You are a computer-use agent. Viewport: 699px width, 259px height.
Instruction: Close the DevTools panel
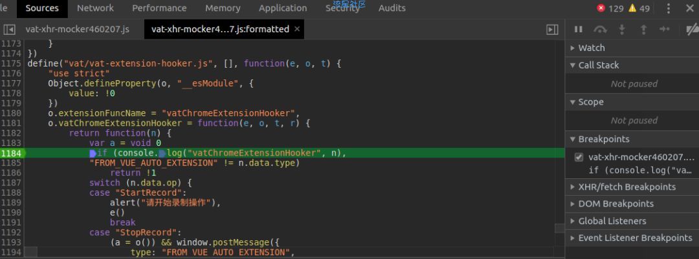coord(689,8)
